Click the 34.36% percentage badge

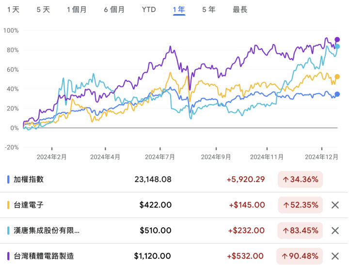pos(300,179)
